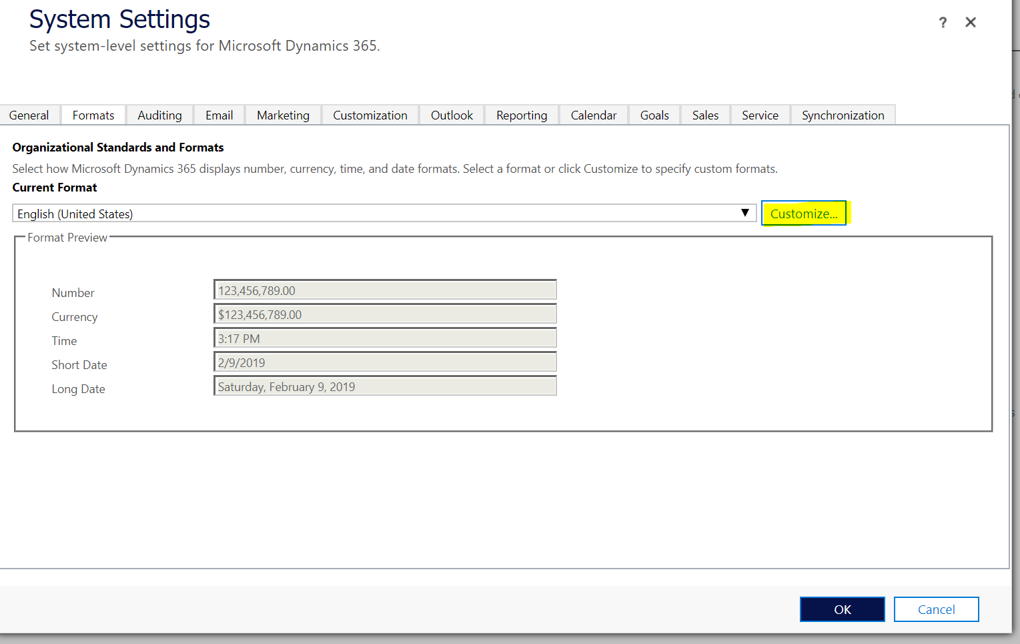Cancel the System Settings changes

(x=936, y=609)
